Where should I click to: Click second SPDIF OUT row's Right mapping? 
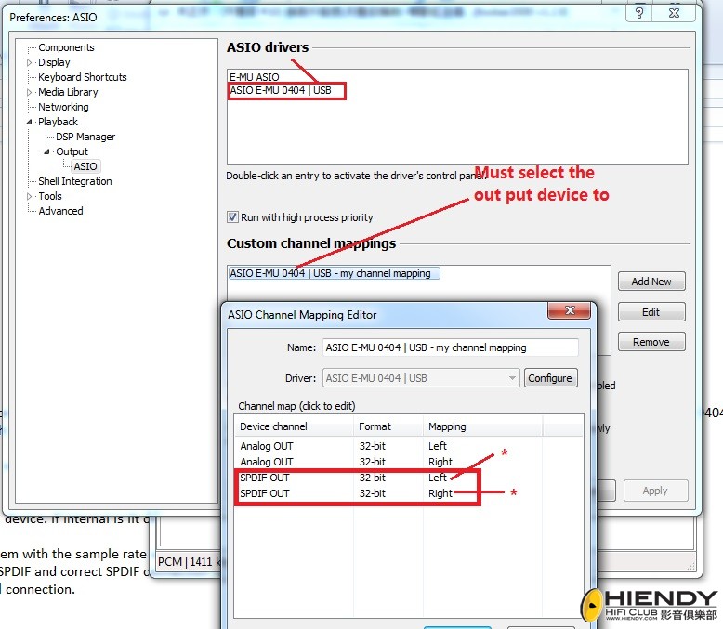[440, 493]
